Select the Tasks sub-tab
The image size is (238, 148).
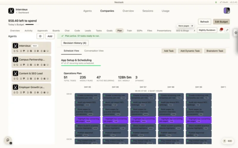pyautogui.click(x=99, y=31)
